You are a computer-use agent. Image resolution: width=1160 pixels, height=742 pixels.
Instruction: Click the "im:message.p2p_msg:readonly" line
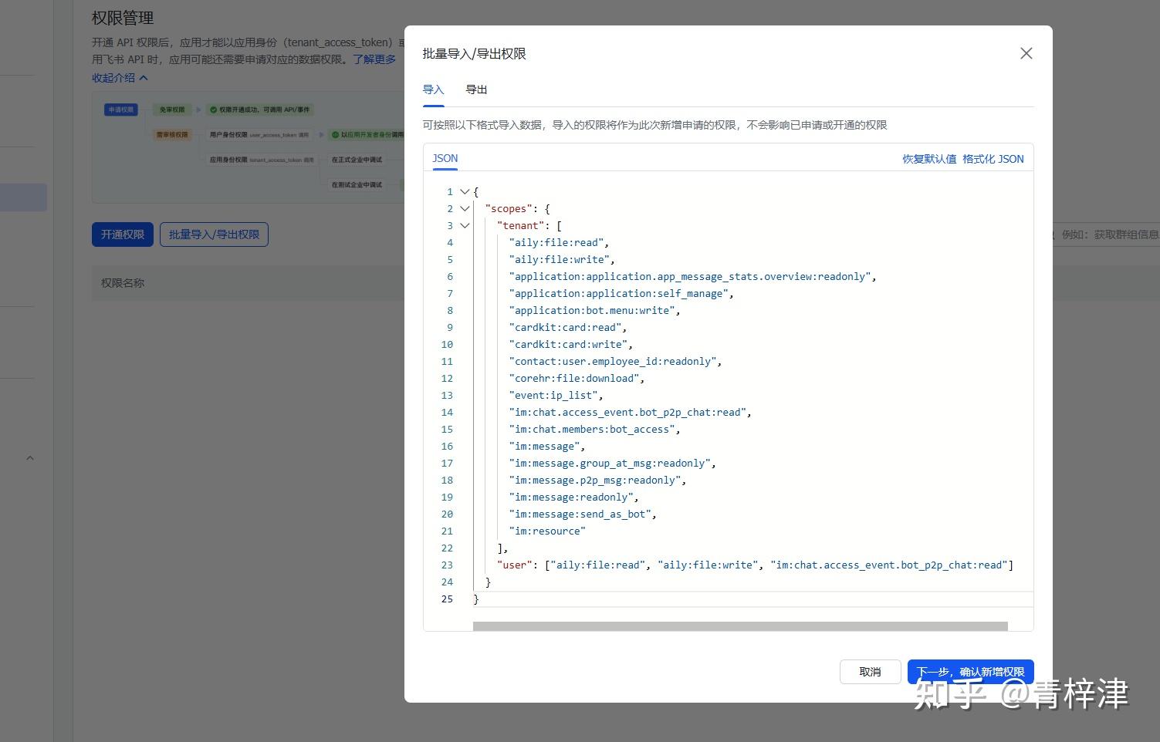[x=597, y=480]
